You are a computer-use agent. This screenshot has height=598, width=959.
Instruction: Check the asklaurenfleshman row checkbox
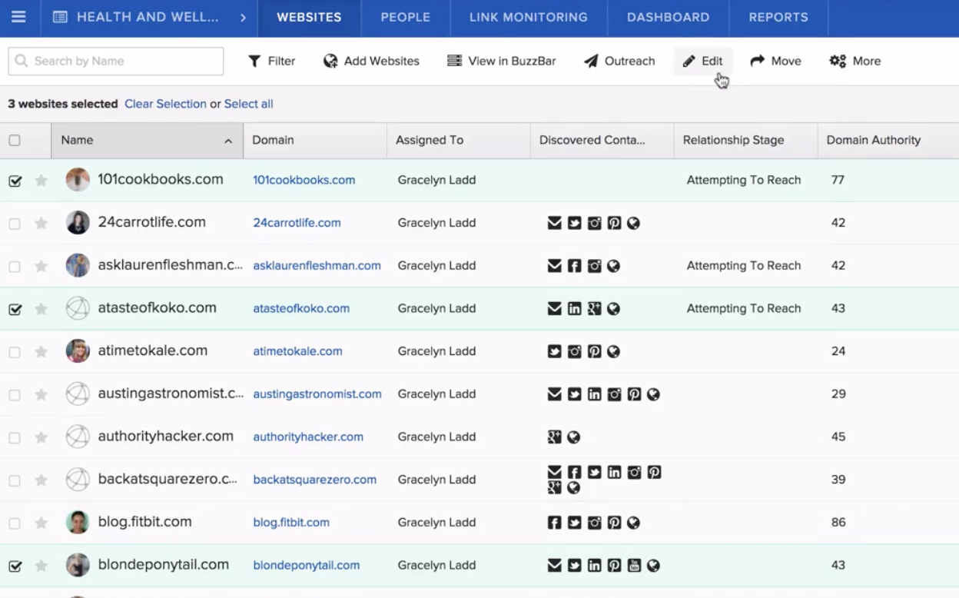click(15, 267)
